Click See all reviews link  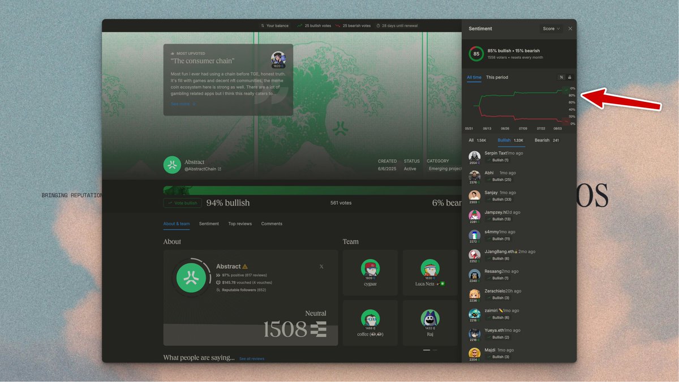pos(252,359)
